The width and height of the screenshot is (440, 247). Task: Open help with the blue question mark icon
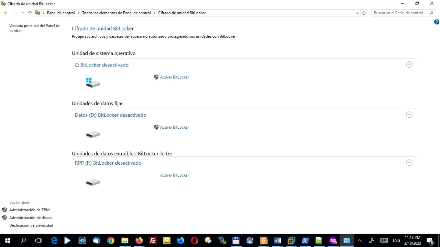click(437, 22)
